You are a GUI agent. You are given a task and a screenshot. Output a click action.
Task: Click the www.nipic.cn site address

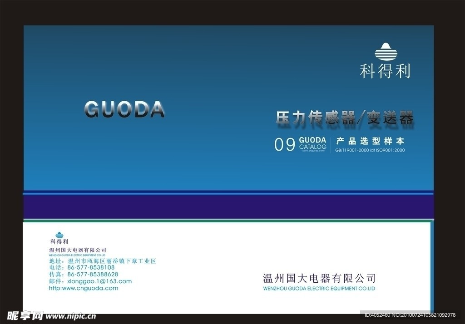click(x=70, y=316)
